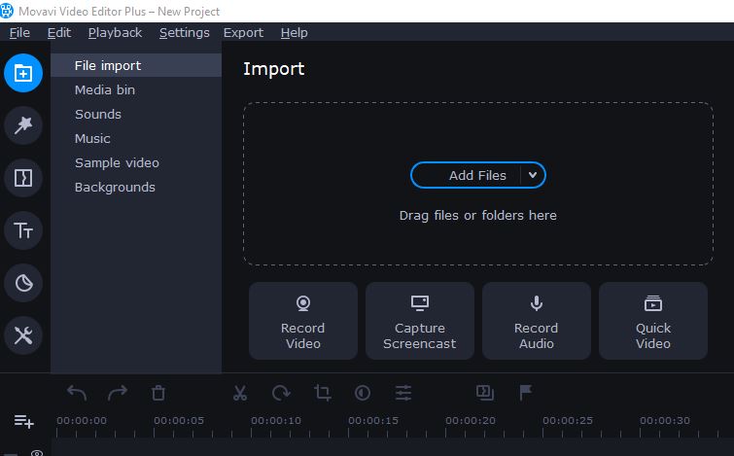
Task: Open the Transitions tab icon
Action: [23, 178]
